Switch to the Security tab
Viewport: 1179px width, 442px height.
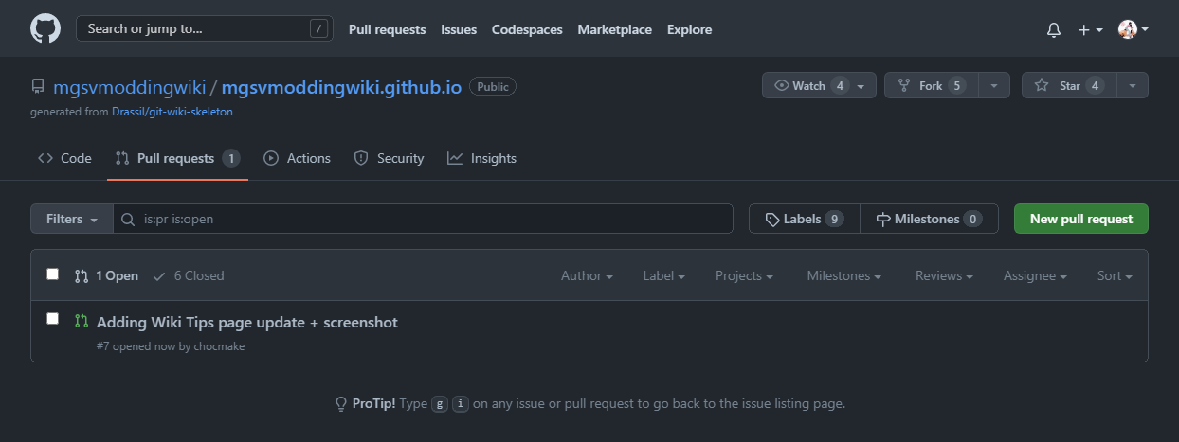(389, 158)
